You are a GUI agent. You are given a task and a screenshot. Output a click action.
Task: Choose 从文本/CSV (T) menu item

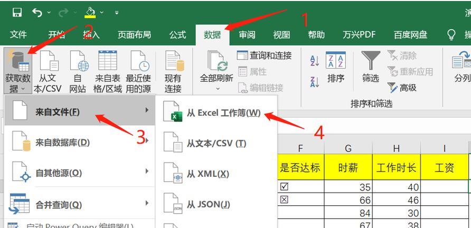216,143
